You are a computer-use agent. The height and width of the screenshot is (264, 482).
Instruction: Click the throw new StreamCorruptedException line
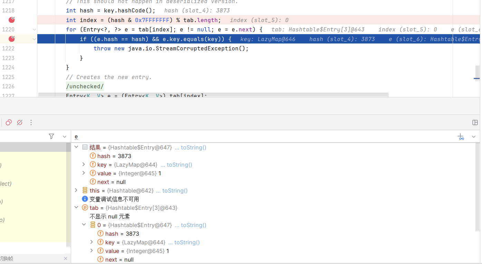click(171, 49)
